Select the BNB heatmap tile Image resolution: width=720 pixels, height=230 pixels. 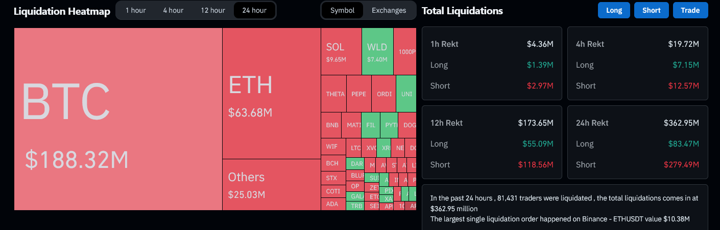[331, 125]
